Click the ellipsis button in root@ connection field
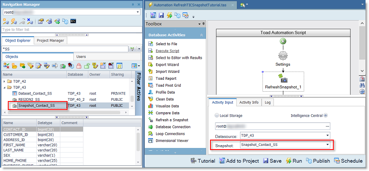Screen dimensions: 369x171 (327, 126)
